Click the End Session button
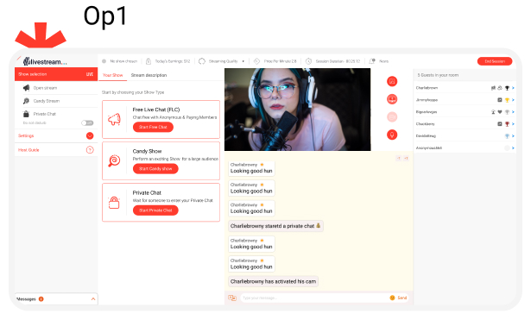Viewport: 531px width, 320px height. 495,61
